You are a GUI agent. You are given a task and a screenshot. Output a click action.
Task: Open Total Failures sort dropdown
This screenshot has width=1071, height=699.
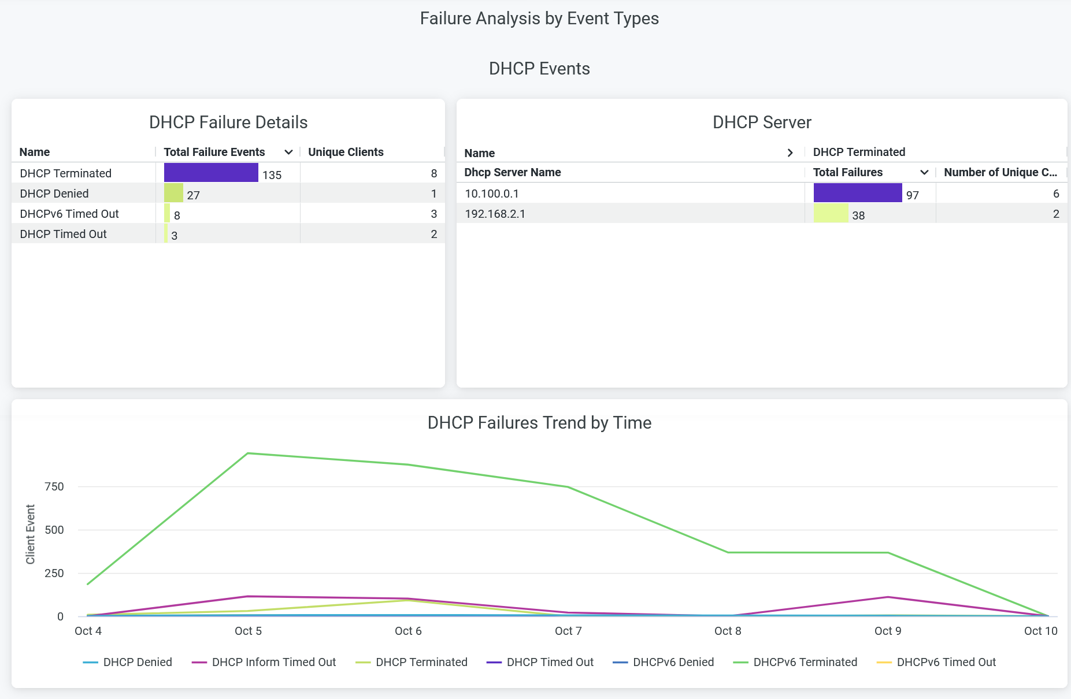(x=924, y=172)
